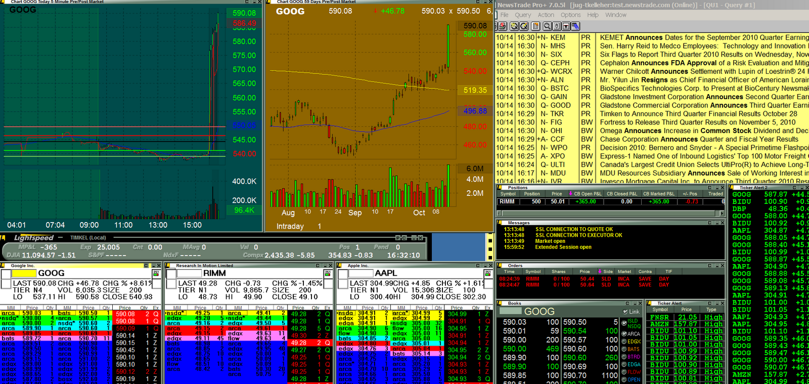Toggle the Link checkbox in the Books panel
The width and height of the screenshot is (809, 384).
point(625,312)
